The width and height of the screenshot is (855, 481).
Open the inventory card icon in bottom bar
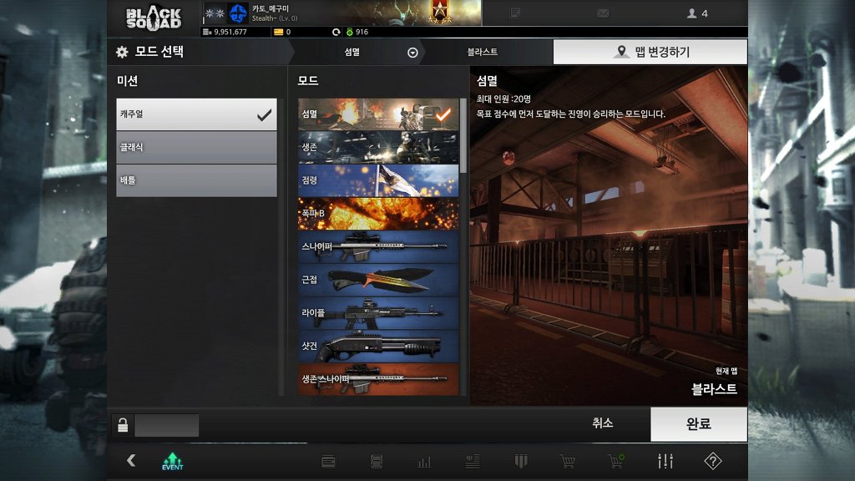[x=328, y=461]
